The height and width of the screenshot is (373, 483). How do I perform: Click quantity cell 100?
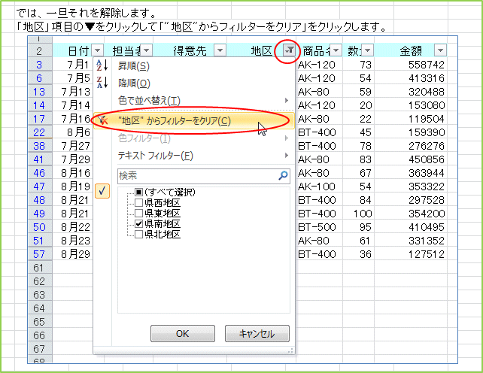tap(359, 214)
